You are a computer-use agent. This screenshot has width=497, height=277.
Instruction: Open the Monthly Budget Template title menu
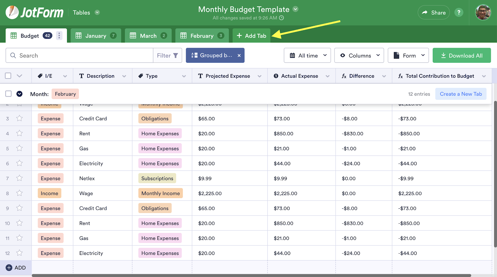(296, 9)
